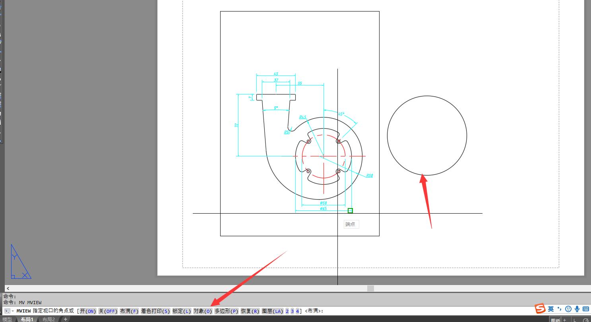Click the UCS triangle icon in the layout
591x322 pixels.
(21, 262)
